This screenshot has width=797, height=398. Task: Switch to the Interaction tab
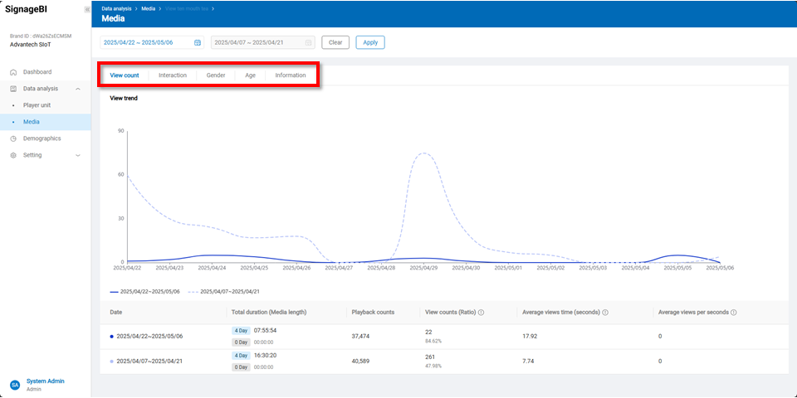(x=173, y=75)
